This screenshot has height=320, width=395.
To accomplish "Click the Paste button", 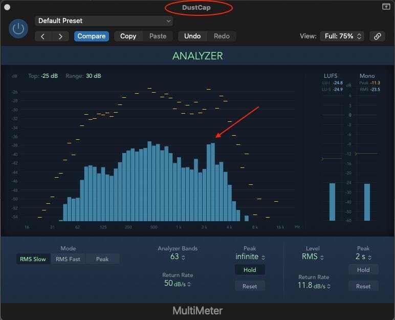I will 158,36.
